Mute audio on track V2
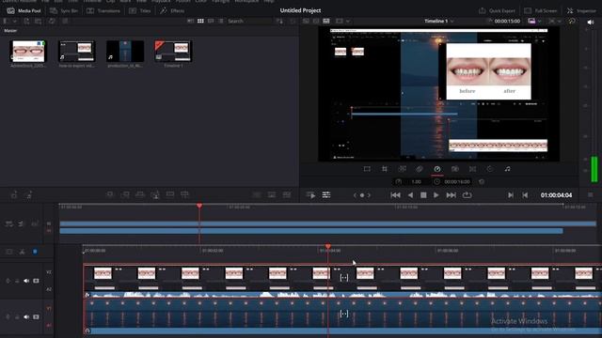The height and width of the screenshot is (338, 602). pyautogui.click(x=26, y=281)
